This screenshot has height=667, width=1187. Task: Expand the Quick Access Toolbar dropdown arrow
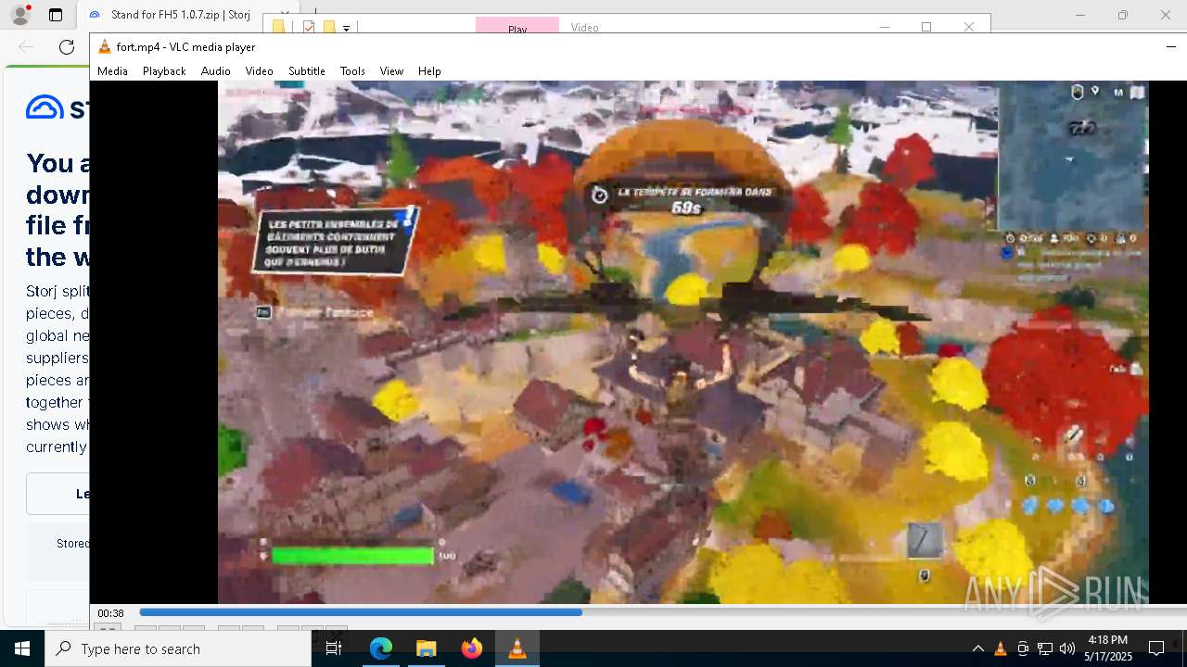346,29
